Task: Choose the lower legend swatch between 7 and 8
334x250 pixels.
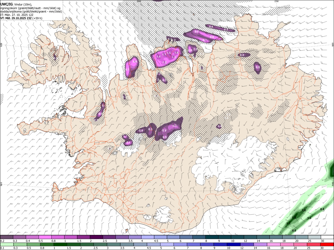Action: pyautogui.click(x=193, y=244)
